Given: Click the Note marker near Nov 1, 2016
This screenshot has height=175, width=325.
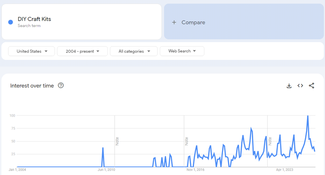Looking at the screenshot, I should coord(186,141).
